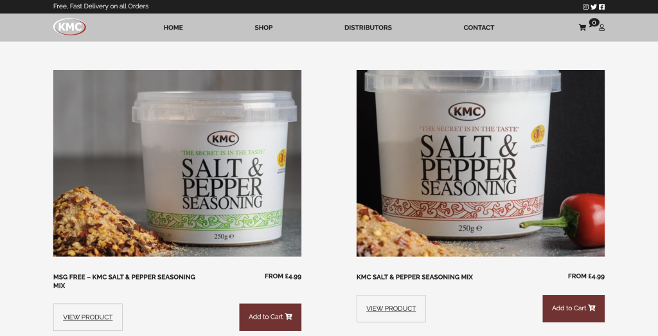The image size is (658, 336).
Task: Open the red-label Salt & Pepper product image
Action: coord(481,163)
